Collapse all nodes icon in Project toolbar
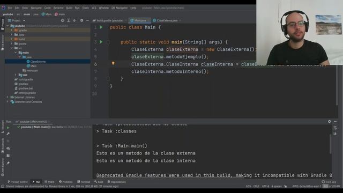343x193 pixels. (x=74, y=20)
